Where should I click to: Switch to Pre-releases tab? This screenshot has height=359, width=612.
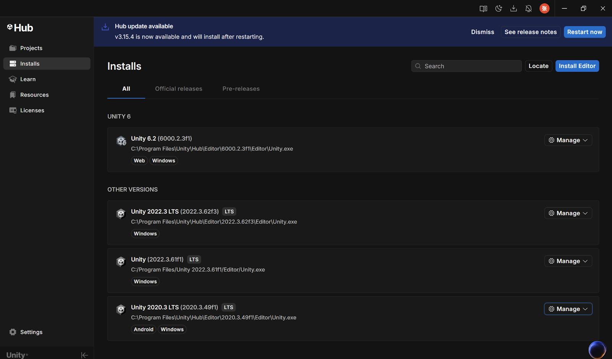tap(241, 89)
